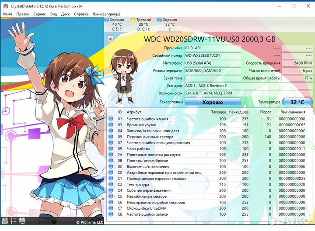Click the disk model title WDC WD20SDRW
This screenshot has width=315, height=231.
click(x=210, y=39)
